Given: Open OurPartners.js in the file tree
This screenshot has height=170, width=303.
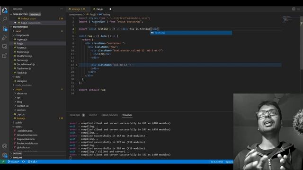Looking at the screenshot, I should coord(25,56).
